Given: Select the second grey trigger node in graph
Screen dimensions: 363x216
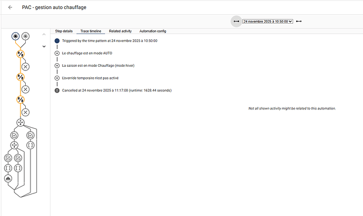Looking at the screenshot, I should (25, 36).
